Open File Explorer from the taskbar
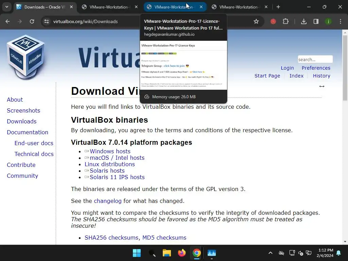This screenshot has width=348, height=261. coord(167,253)
